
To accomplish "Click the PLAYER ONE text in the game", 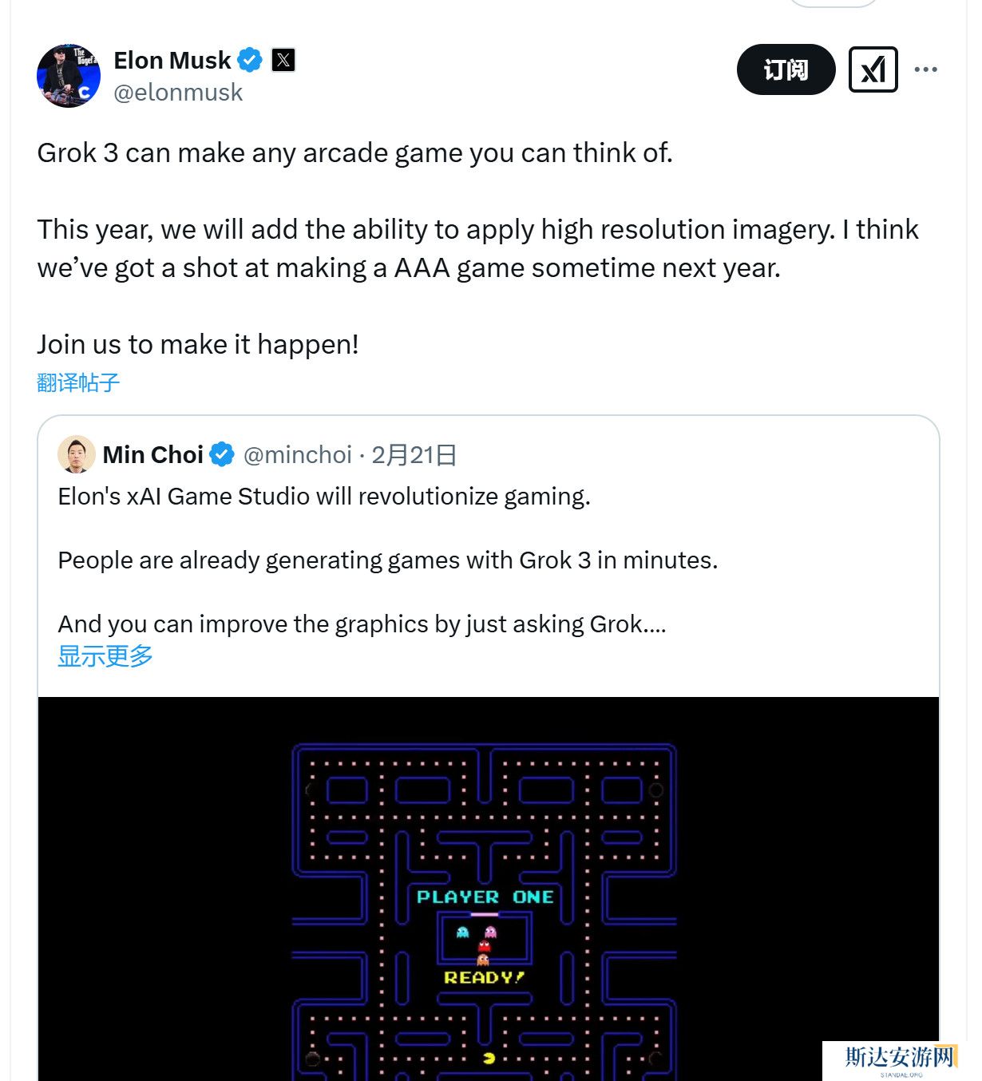I will tap(485, 897).
